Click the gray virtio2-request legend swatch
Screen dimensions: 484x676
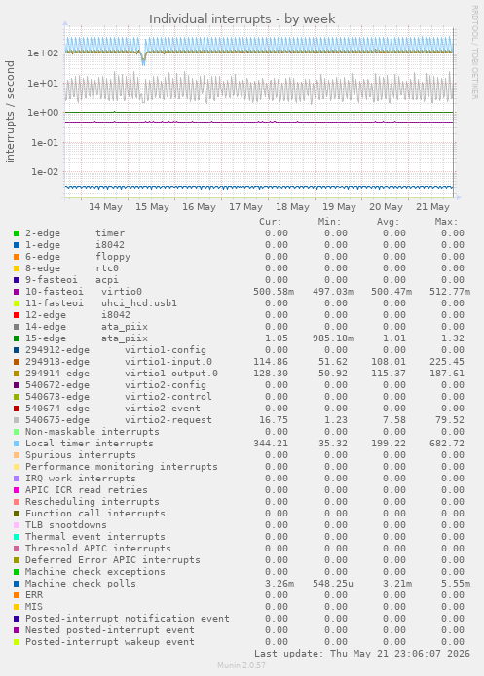click(17, 420)
